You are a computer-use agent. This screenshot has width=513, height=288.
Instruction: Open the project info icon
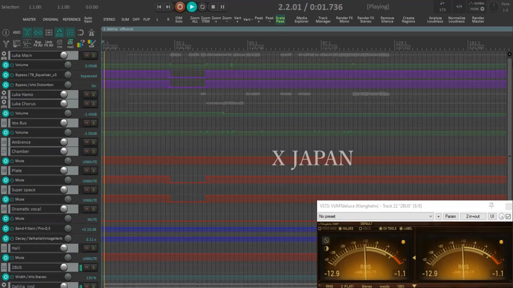[5, 33]
